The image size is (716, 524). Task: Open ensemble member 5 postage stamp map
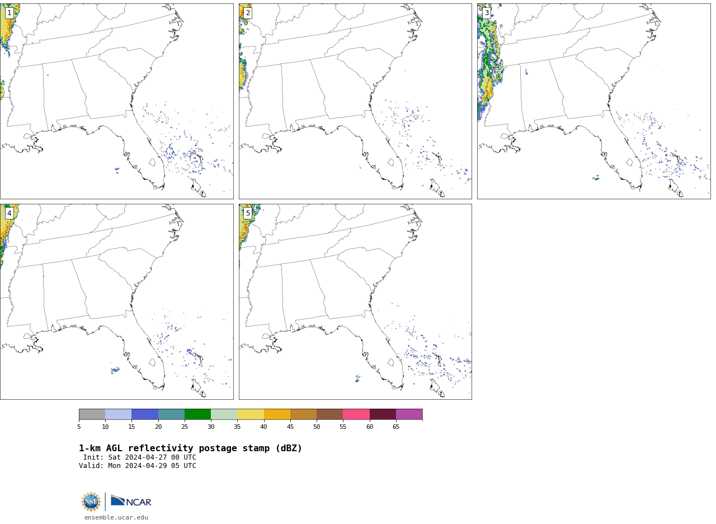coord(355,302)
